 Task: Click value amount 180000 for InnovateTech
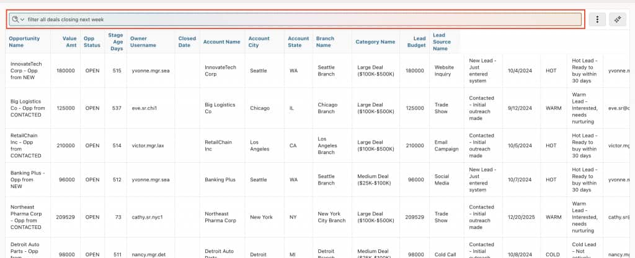pyautogui.click(x=66, y=71)
